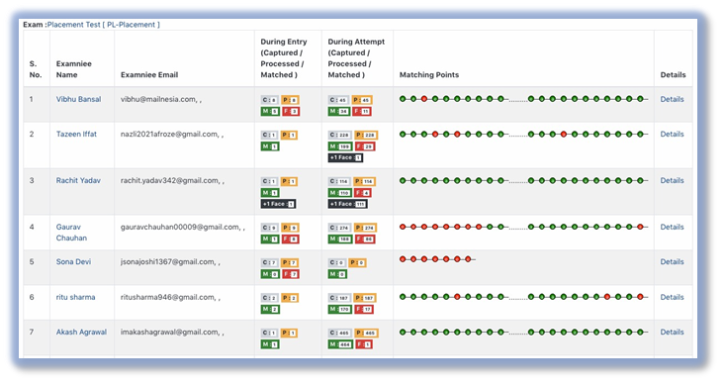
Task: Open the Placement Test [ PL-Placement ] exam link
Action: (x=104, y=25)
